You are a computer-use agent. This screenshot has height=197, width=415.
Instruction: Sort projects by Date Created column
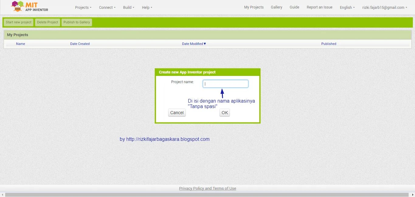(x=80, y=44)
